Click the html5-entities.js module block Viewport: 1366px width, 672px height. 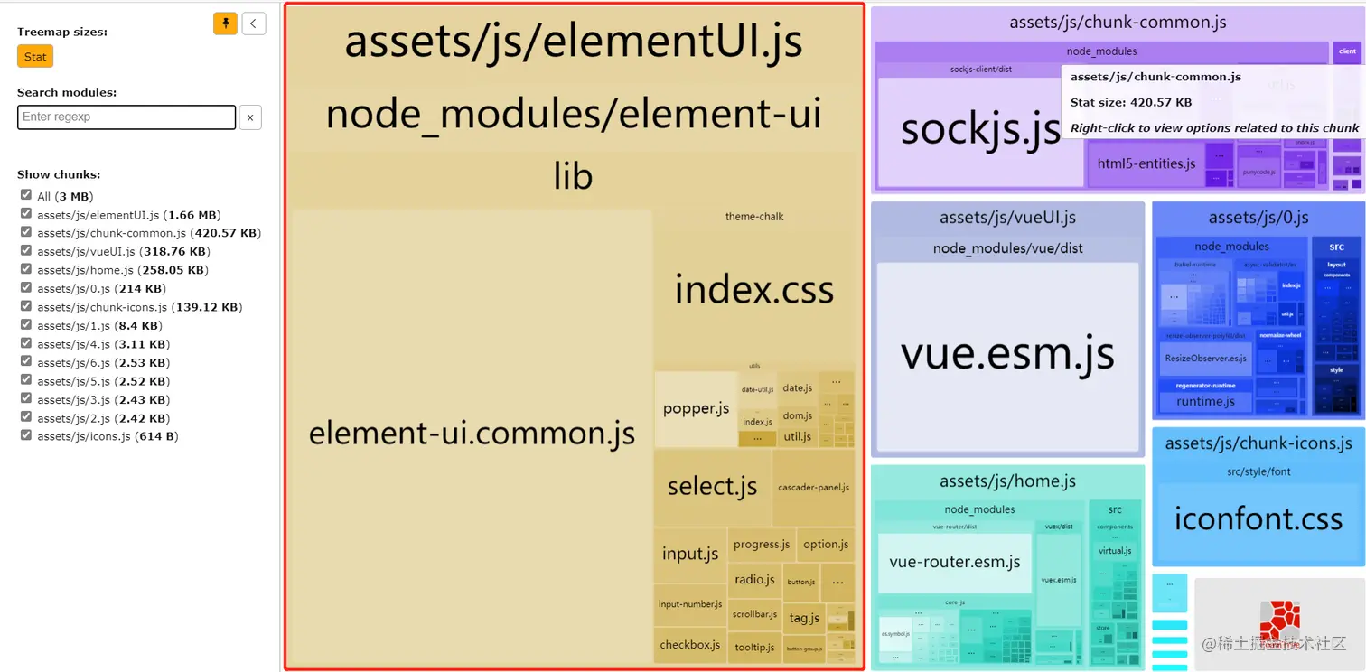tap(1146, 163)
